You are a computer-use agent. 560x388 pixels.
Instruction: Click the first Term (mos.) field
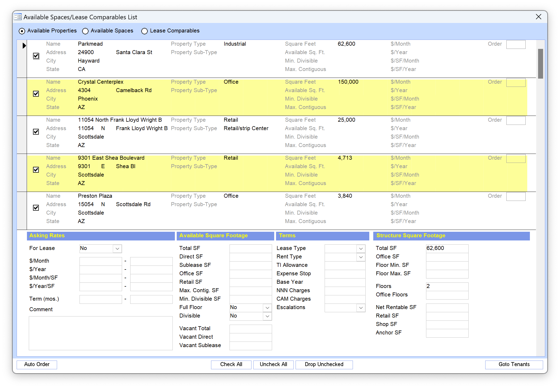pyautogui.click(x=101, y=299)
